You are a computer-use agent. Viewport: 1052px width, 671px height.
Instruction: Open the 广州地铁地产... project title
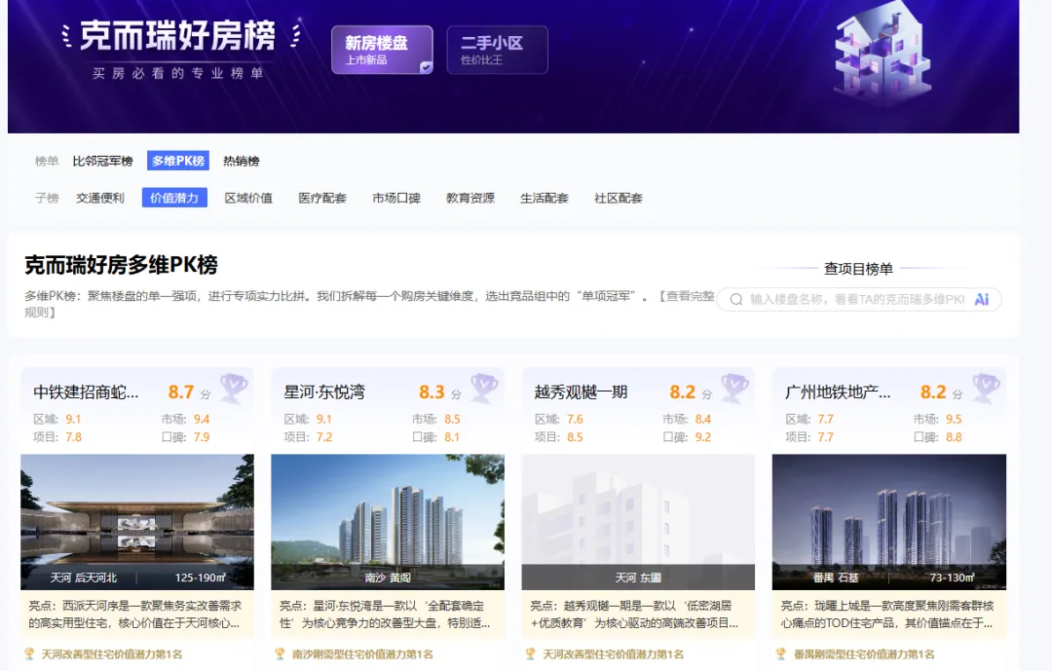pos(838,391)
